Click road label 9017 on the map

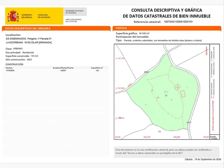coord(189,122)
